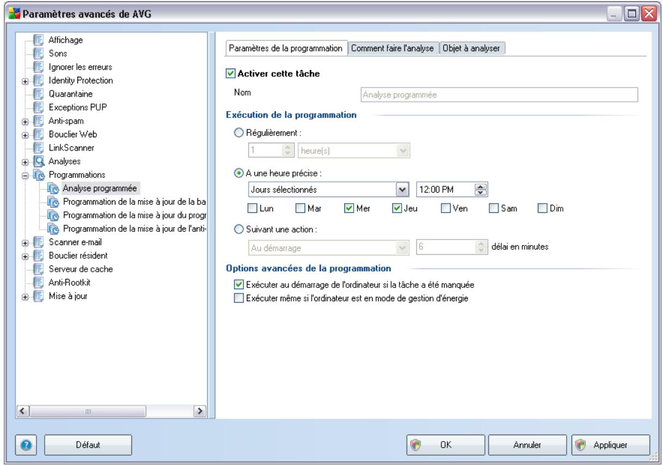Check the Sam day checkbox

point(494,209)
